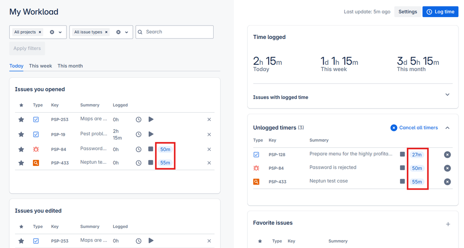The width and height of the screenshot is (464, 248).
Task: Toggle favorite star for PSP-253 in Issues you edited
Action: [21, 241]
